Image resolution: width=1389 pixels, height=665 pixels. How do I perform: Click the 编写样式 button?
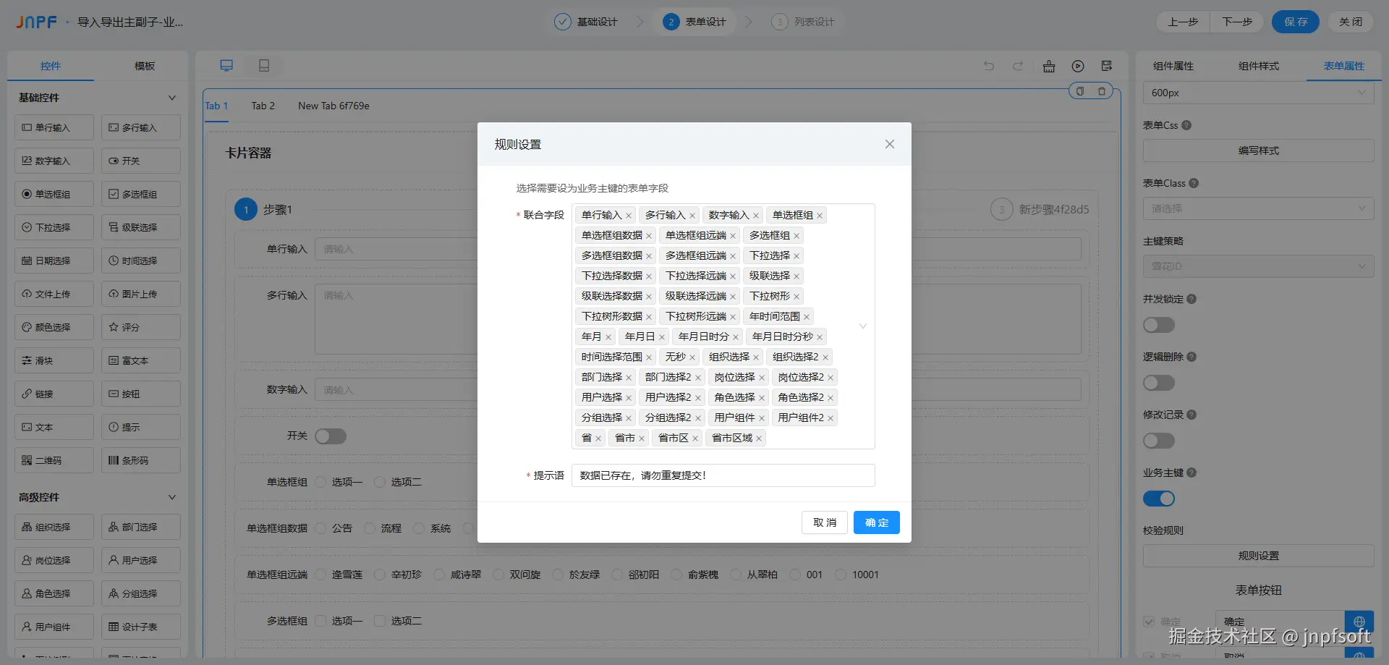click(x=1259, y=151)
